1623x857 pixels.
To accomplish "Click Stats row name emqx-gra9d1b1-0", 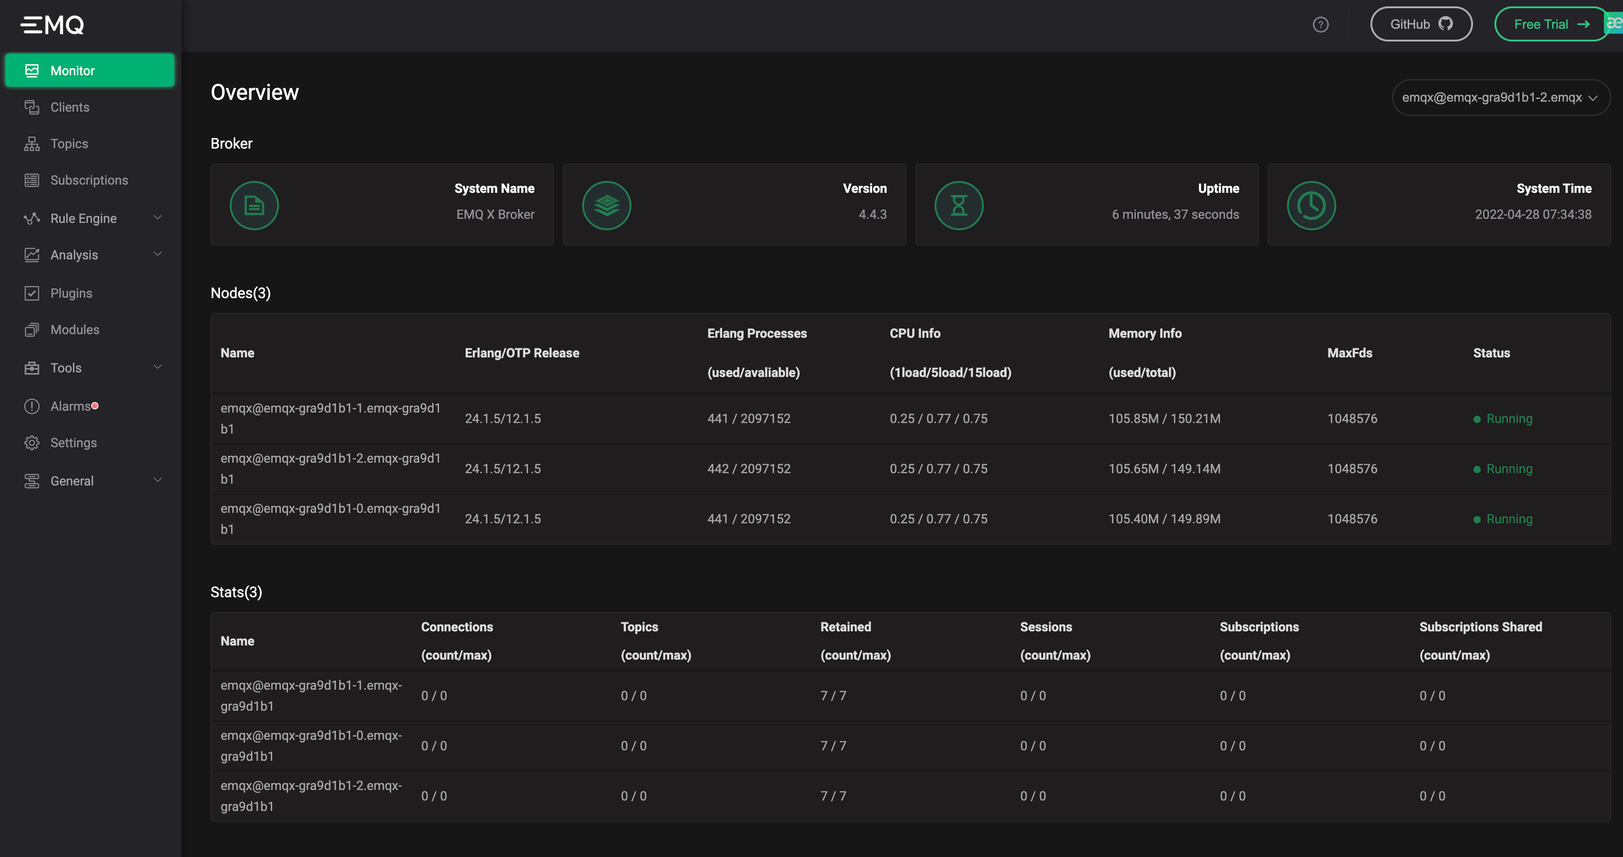I will click(311, 746).
